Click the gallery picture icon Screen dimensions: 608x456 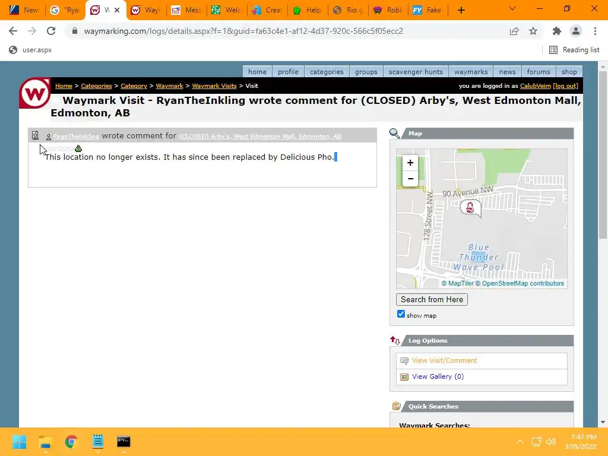pos(404,377)
